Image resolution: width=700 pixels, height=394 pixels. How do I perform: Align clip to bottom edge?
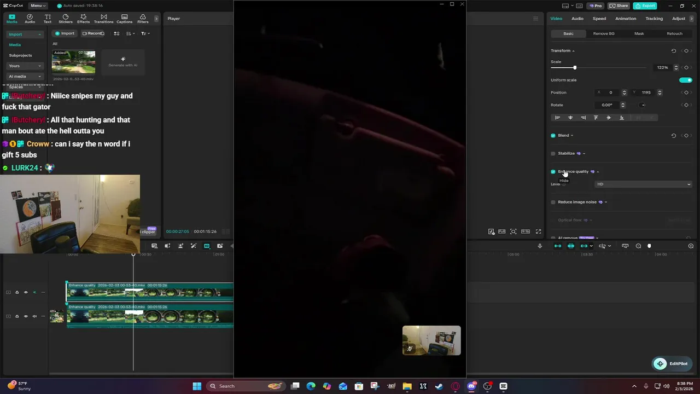coord(621,118)
